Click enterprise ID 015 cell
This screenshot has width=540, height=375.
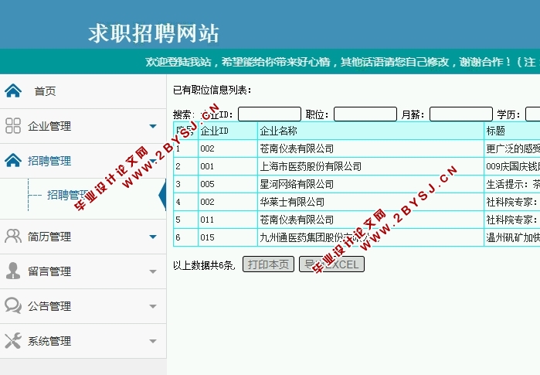pyautogui.click(x=228, y=237)
